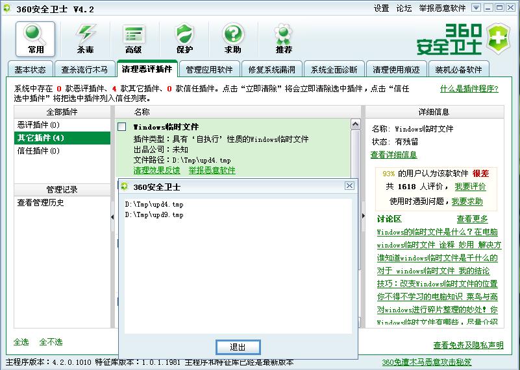Open discussion link 你不得不学习的电脑知识
Screen dimensions: 520x370
point(437,297)
